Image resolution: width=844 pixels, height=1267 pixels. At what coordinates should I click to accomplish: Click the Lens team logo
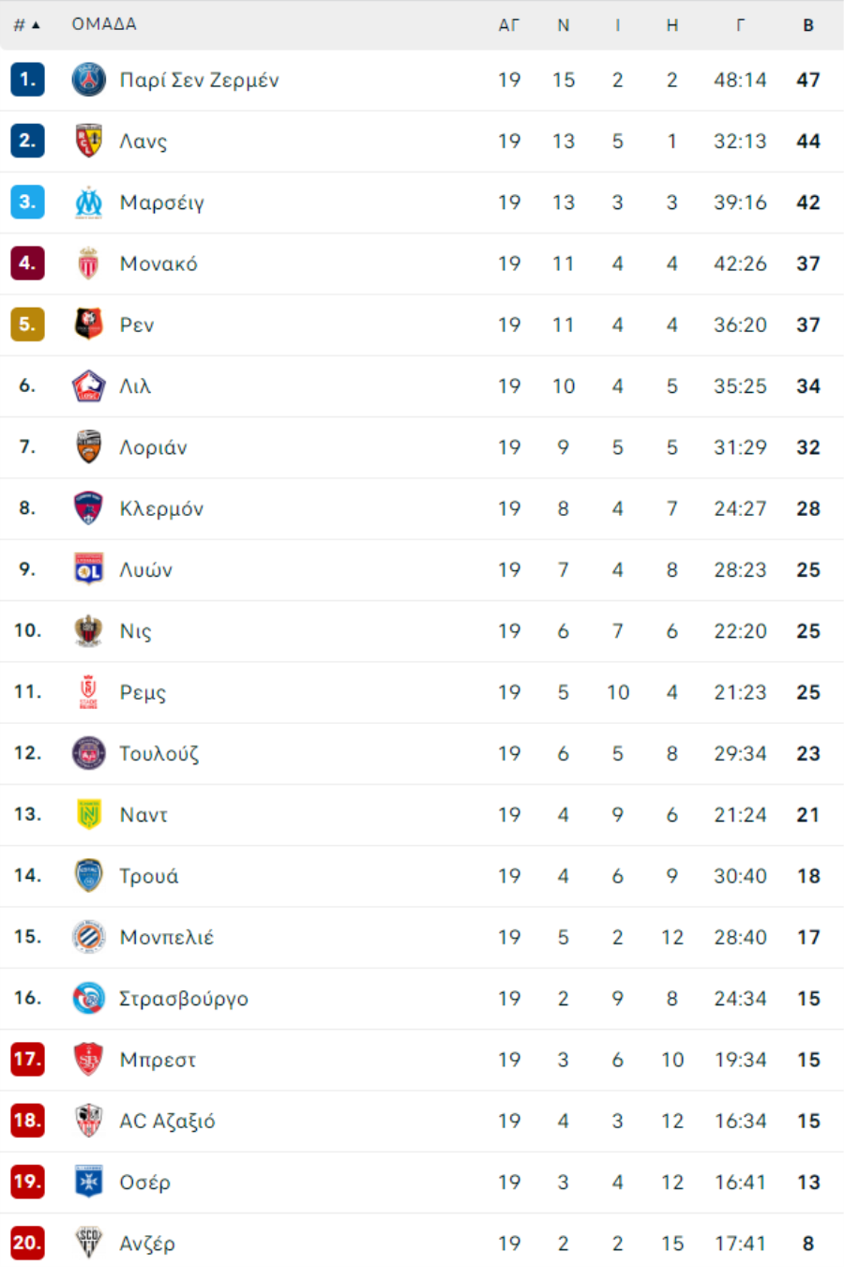pyautogui.click(x=89, y=141)
